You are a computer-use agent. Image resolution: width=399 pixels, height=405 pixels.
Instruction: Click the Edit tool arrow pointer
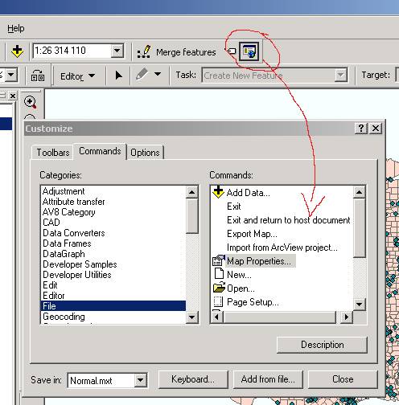pos(118,76)
